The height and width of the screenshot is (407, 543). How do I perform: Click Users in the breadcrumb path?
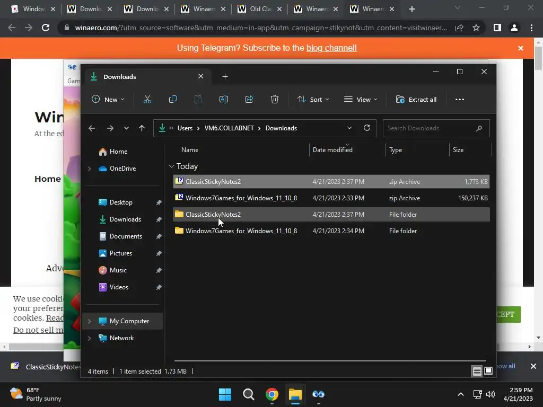click(185, 128)
